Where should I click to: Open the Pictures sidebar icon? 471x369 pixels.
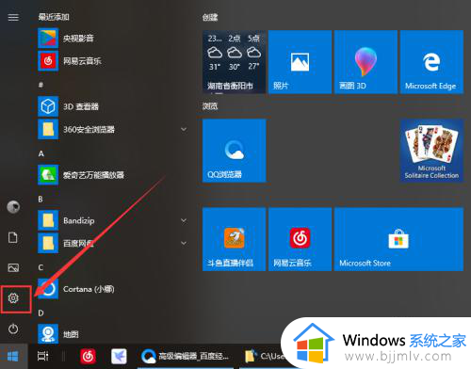13,267
